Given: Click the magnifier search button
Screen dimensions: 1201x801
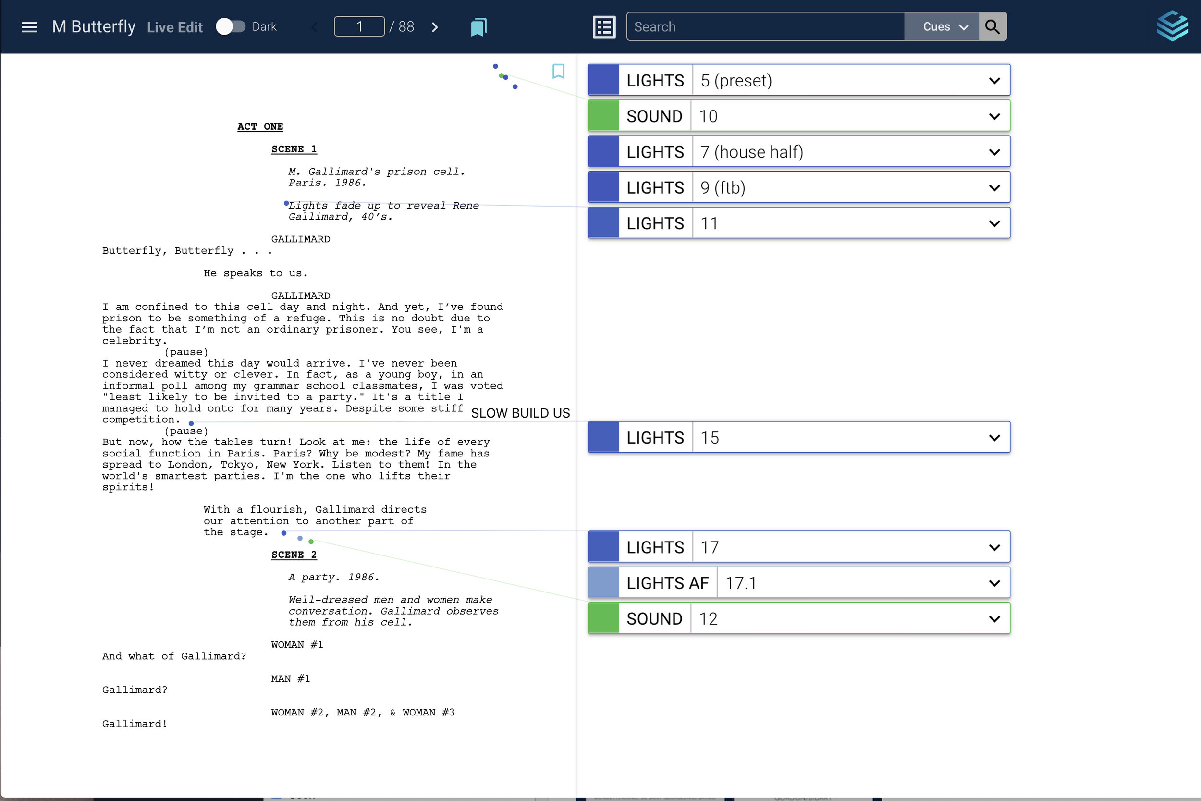Looking at the screenshot, I should click(x=992, y=26).
